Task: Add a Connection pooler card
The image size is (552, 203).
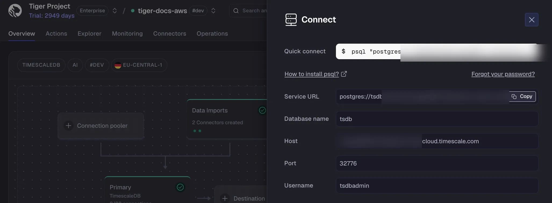Action: 101,126
